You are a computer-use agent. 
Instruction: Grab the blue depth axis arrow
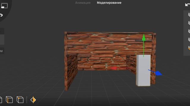pos(159,73)
